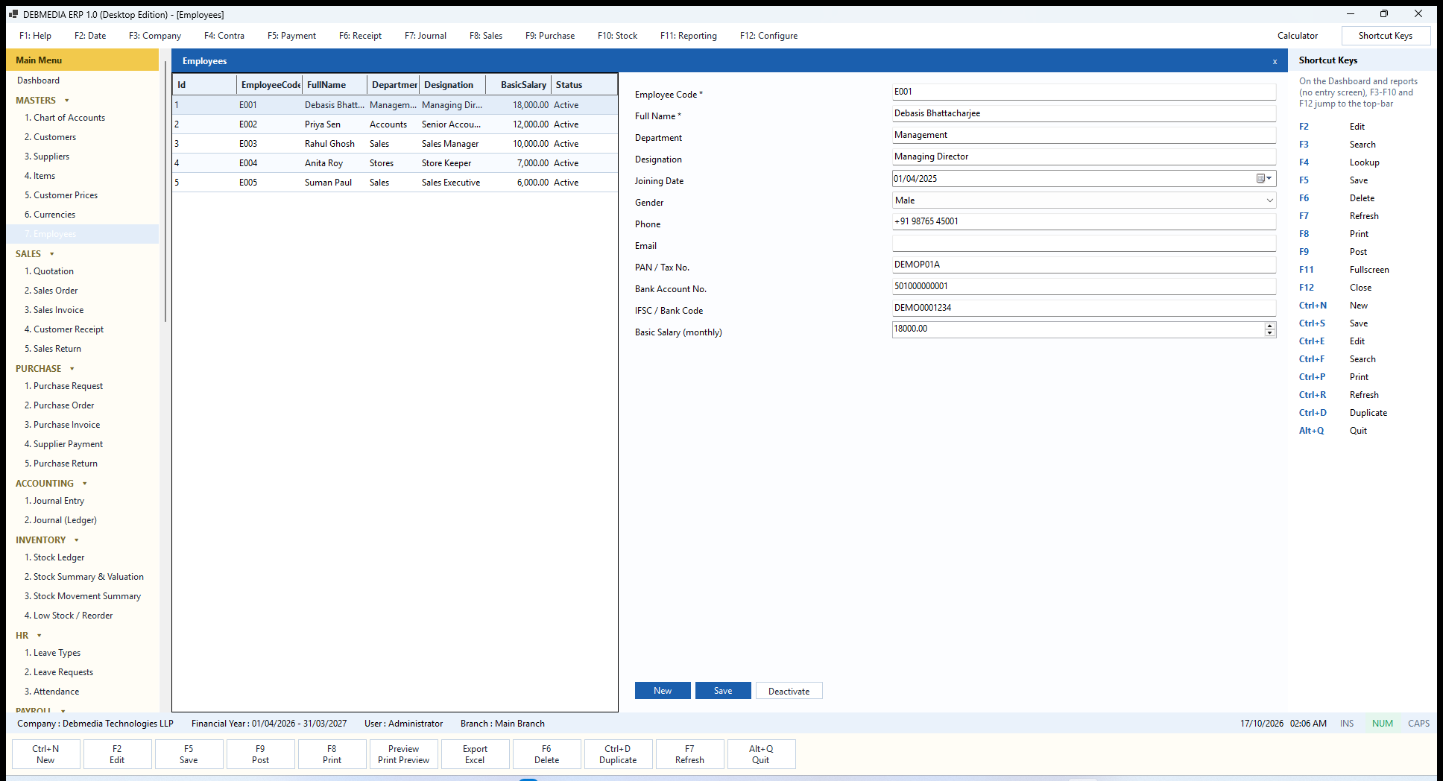Viewport: 1443px width, 781px height.
Task: Click the Ctrl+D Duplicate shortcut in Shortcut Keys
Action: 1343,413
